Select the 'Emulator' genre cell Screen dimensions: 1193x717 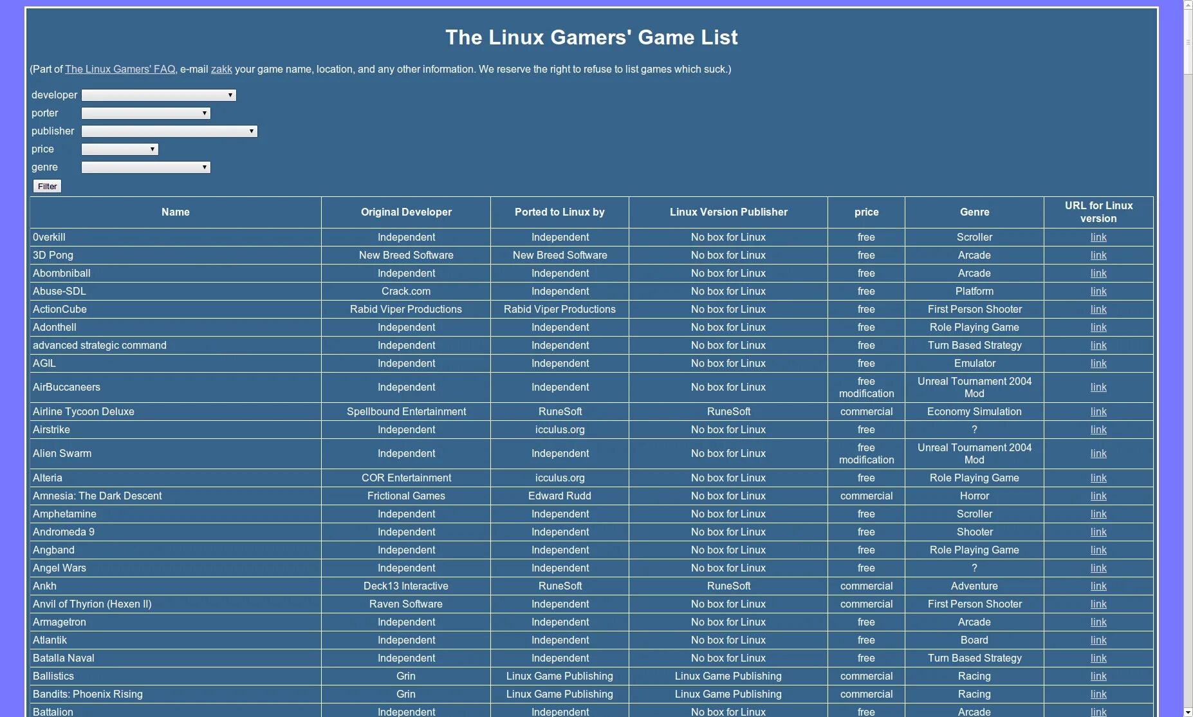[x=974, y=364]
